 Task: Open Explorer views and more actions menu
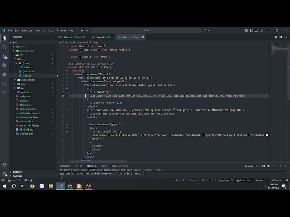pyautogui.click(x=52, y=37)
